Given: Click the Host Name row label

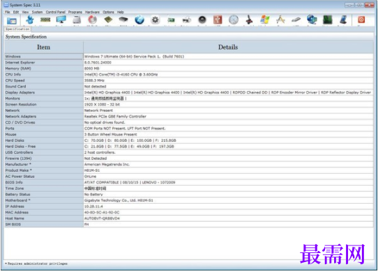Looking at the screenshot, I should click(x=44, y=218).
